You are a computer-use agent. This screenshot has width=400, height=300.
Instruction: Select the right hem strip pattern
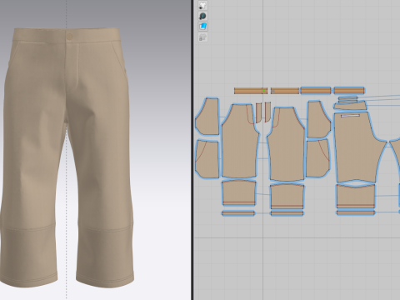click(x=356, y=213)
